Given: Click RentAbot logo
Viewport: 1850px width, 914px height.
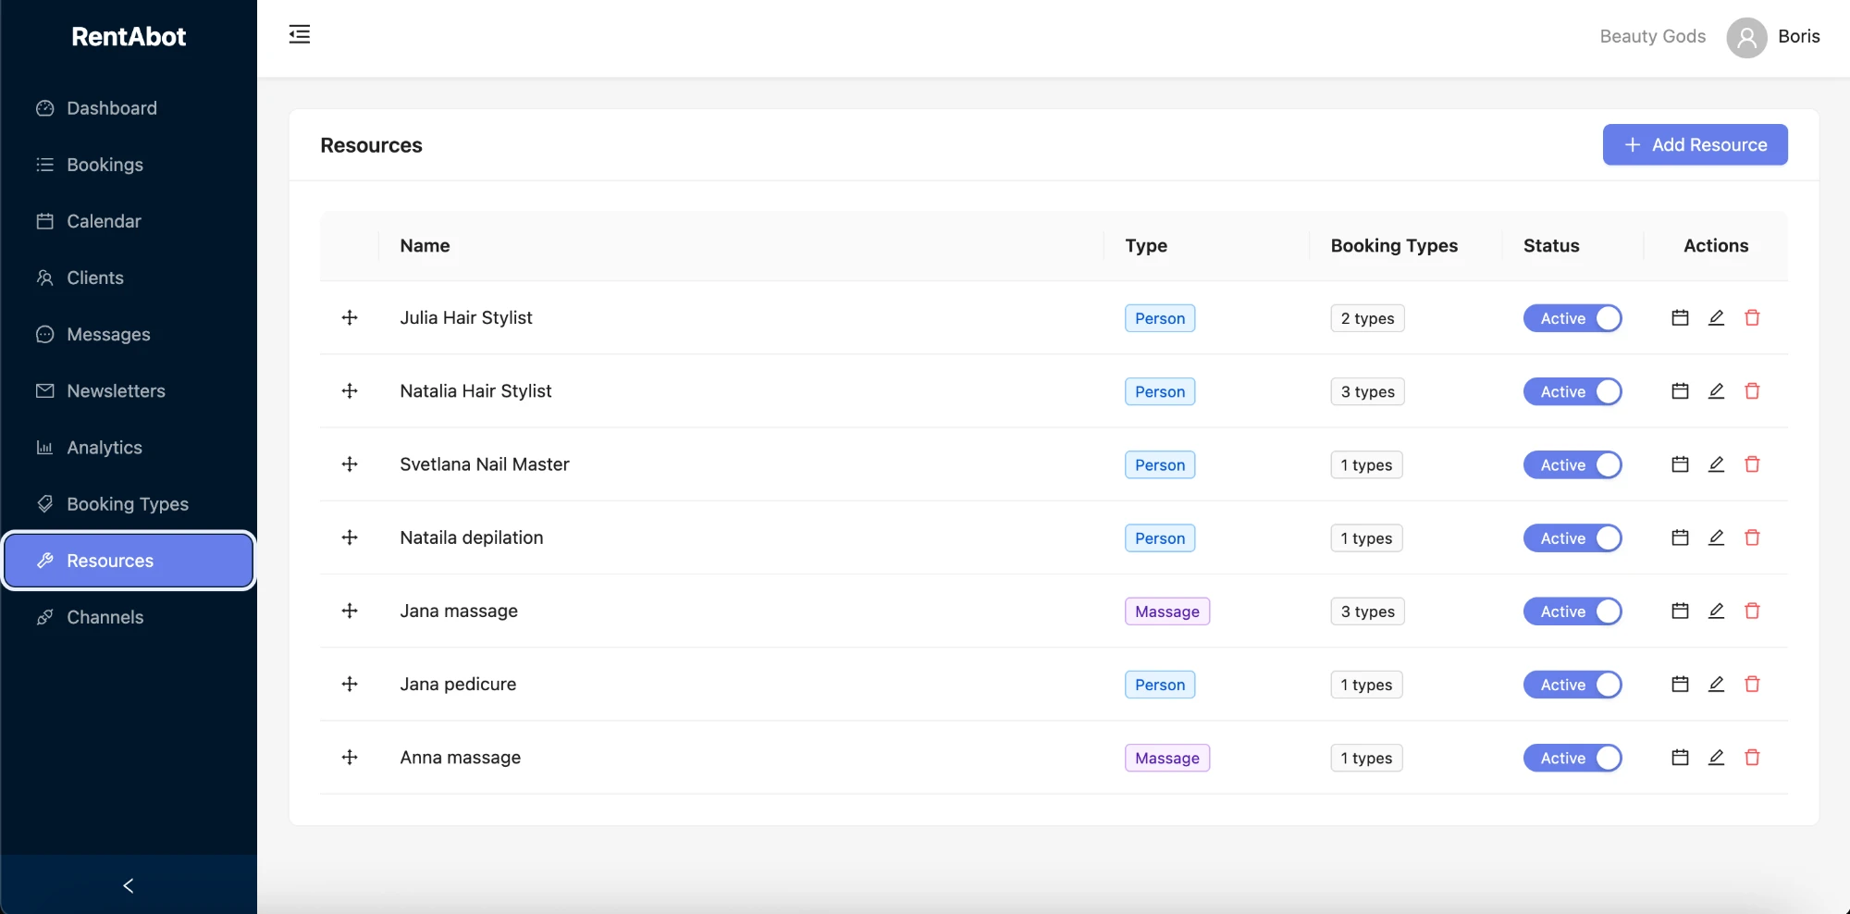Looking at the screenshot, I should pyautogui.click(x=129, y=36).
